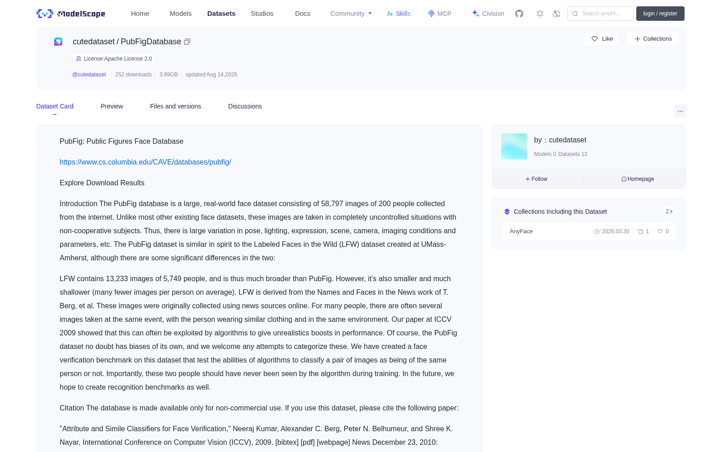Image resolution: width=723 pixels, height=452 pixels.
Task: Click the "2026.03.30" date in AnyFace row
Action: [x=615, y=231]
